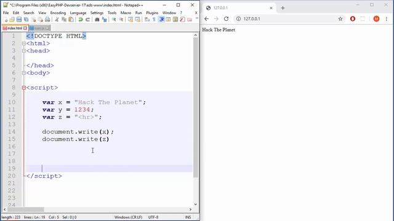The height and width of the screenshot is (221, 394).
Task: Bookmark the page with the star icon
Action: click(x=340, y=19)
